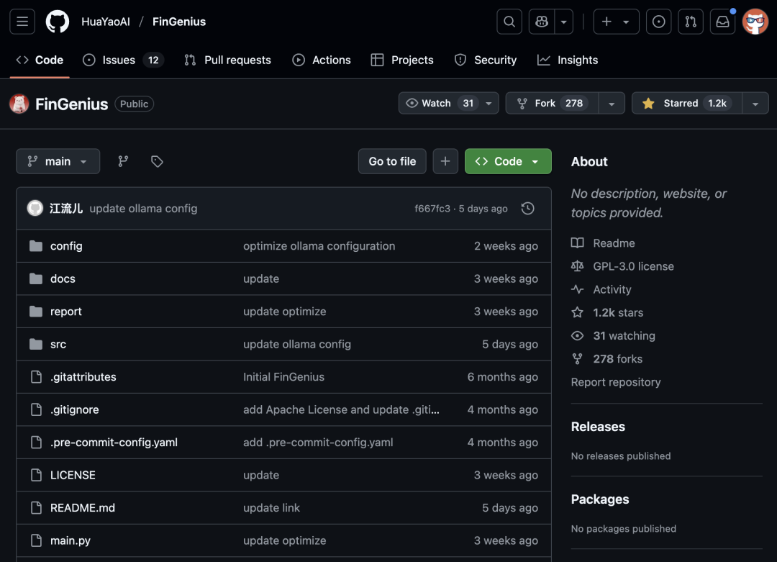Open the tags icon next to branches
The height and width of the screenshot is (562, 777).
157,161
